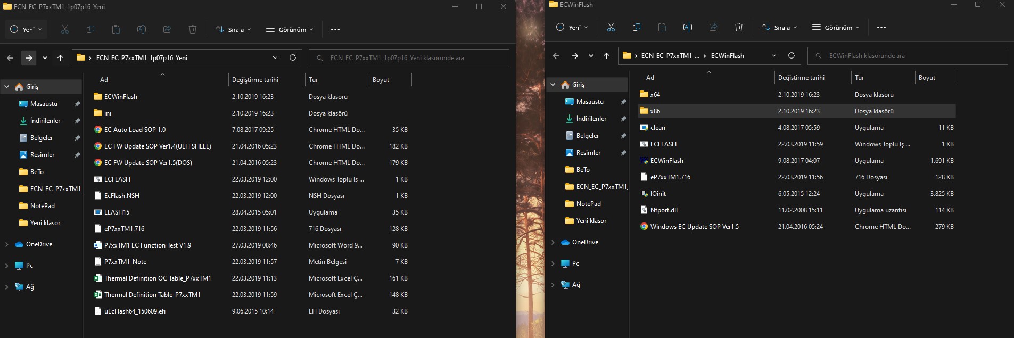Open the three-dots more options in the right window
This screenshot has height=338, width=1014.
(881, 28)
